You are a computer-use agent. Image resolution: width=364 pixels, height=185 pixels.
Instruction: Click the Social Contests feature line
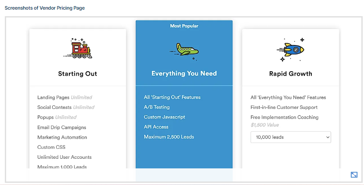click(x=66, y=107)
